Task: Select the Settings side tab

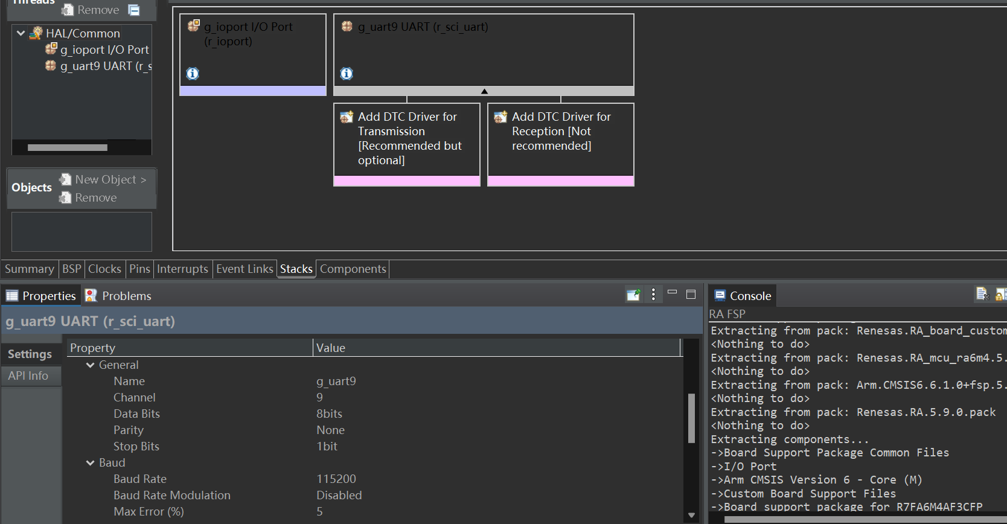Action: click(x=30, y=354)
